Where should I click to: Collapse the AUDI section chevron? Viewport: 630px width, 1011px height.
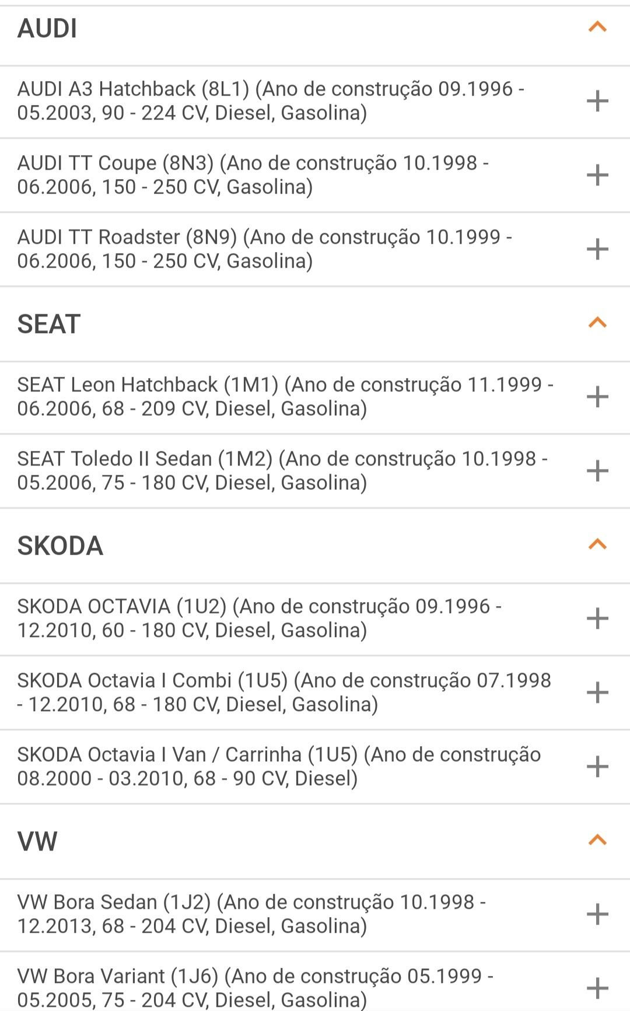tap(597, 27)
